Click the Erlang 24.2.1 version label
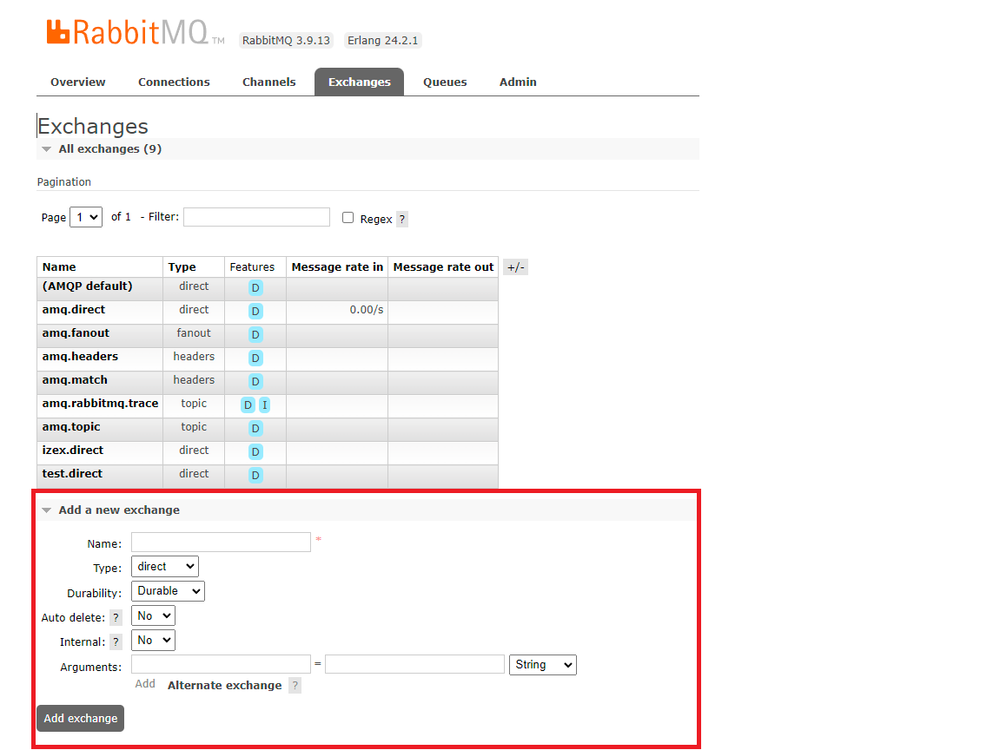Viewport: 1000px width, 750px height. point(382,40)
